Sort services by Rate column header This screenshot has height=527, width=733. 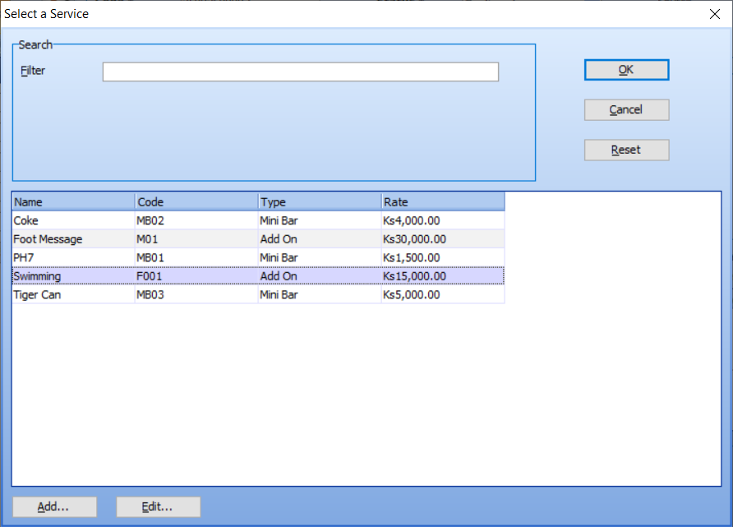[x=442, y=202]
